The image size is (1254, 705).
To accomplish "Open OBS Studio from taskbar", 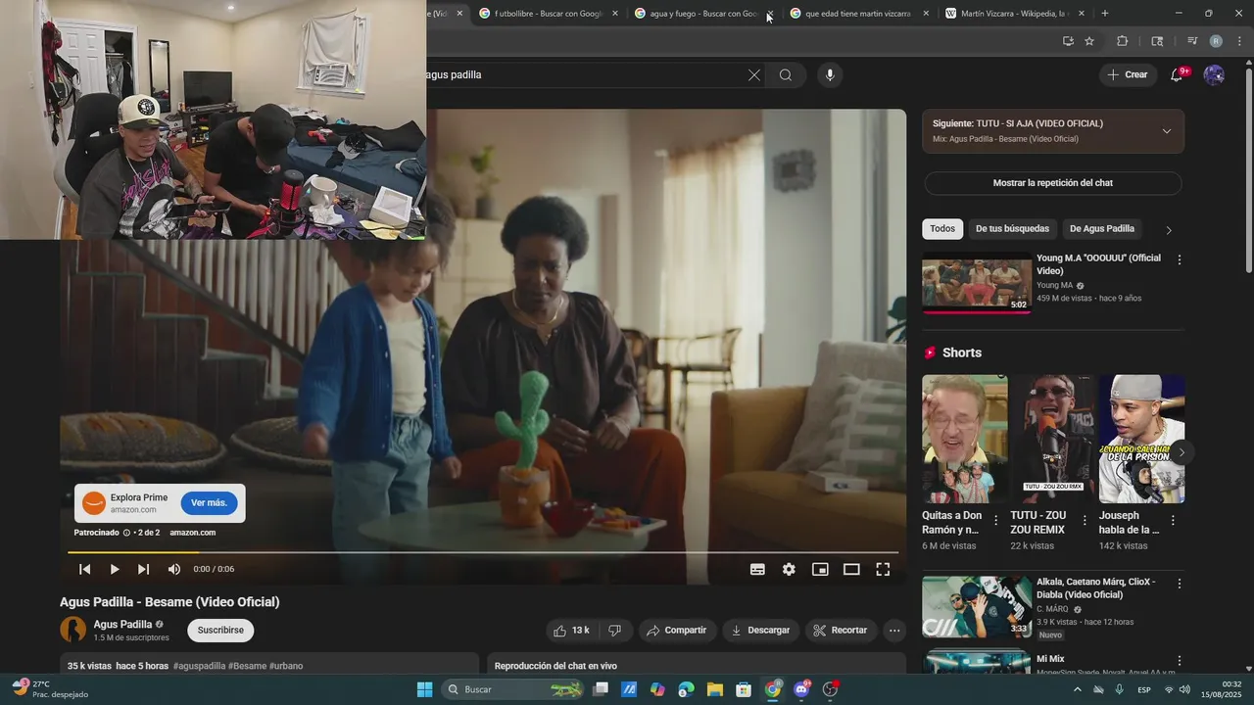I will click(830, 689).
